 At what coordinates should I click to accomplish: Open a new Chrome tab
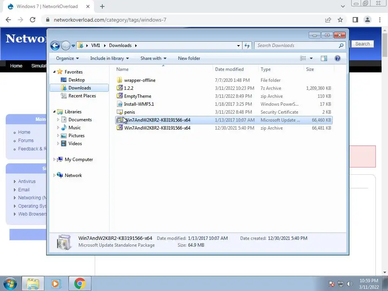point(102,6)
